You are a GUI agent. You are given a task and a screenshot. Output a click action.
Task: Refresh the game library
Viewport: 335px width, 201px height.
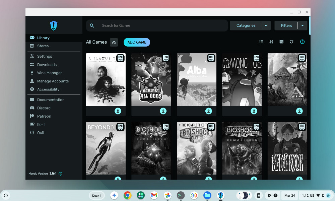pyautogui.click(x=292, y=42)
